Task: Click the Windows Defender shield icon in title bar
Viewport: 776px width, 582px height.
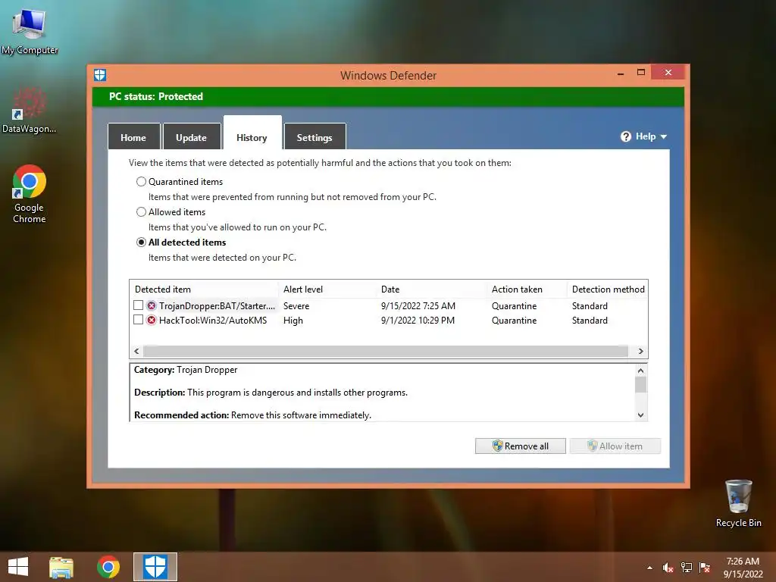Action: [100, 75]
